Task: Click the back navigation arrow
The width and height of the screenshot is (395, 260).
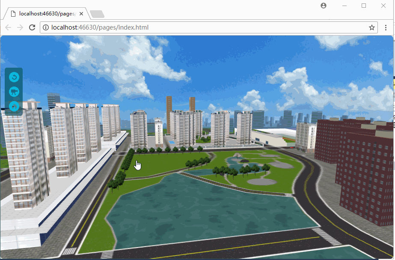Action: pos(8,27)
